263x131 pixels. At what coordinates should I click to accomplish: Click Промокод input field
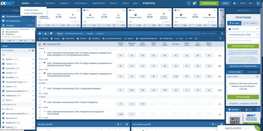[x=243, y=40]
